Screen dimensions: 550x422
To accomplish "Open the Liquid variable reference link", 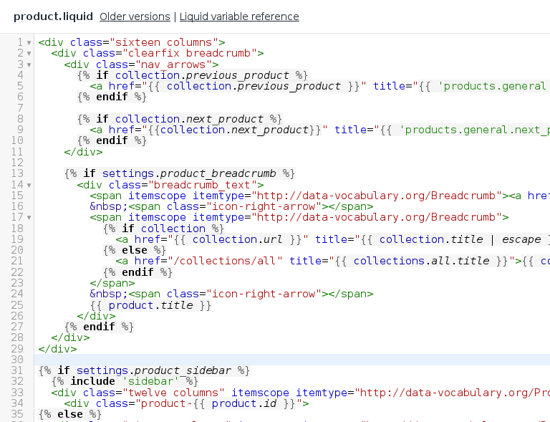I will (239, 16).
